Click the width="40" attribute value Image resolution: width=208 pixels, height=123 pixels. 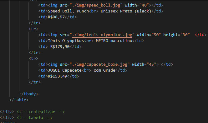[144, 5]
